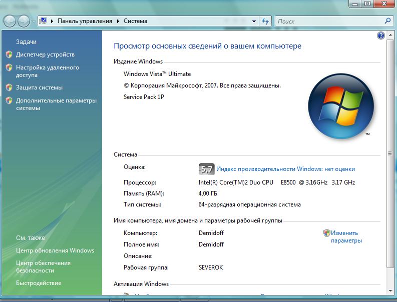Screen dimensions: 397x302
Task: Click the magnifying glass search icon
Action: click(387, 21)
